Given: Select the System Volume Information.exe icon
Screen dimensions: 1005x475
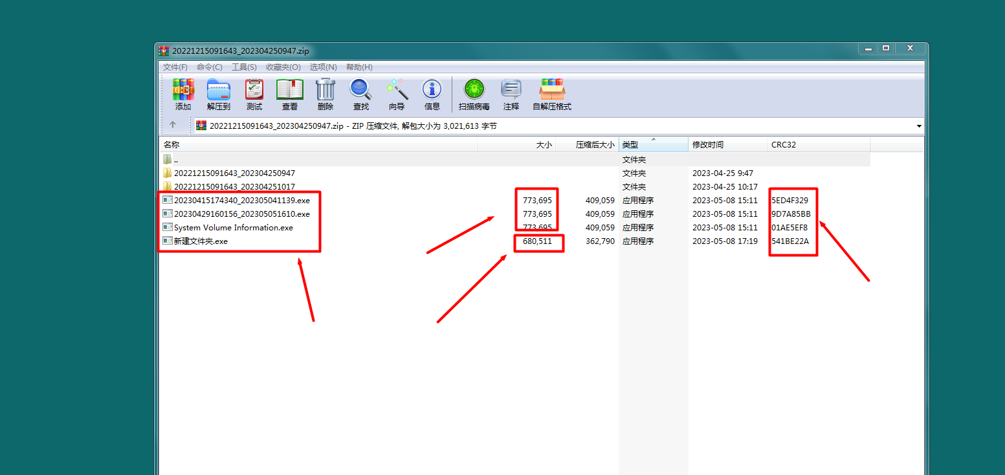Looking at the screenshot, I should [x=168, y=227].
